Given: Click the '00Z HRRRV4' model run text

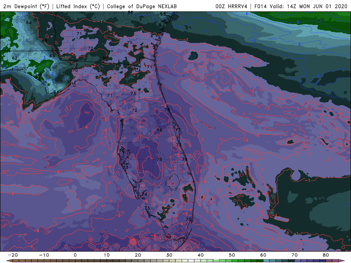Looking at the screenshot, I should (231, 6).
